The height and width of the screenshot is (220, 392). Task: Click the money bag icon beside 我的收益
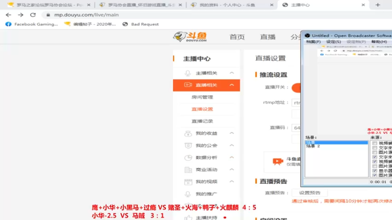pyautogui.click(x=188, y=133)
